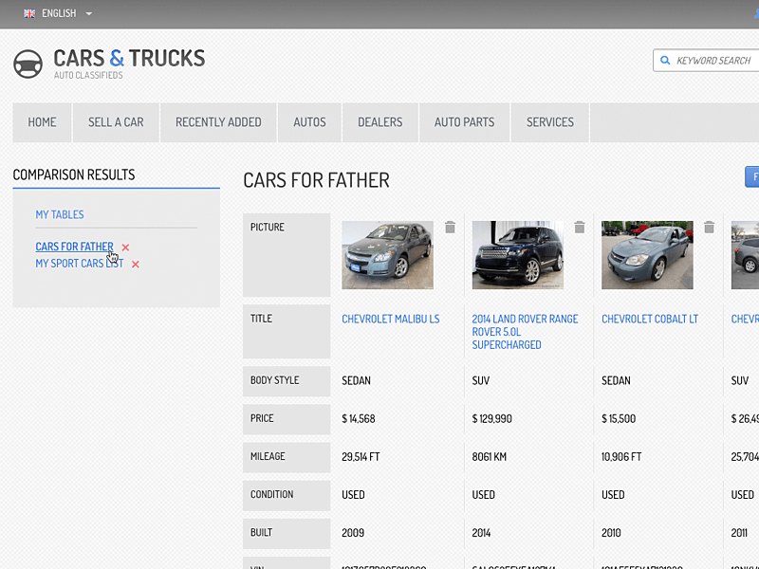Click the $ 14,568 price value
The width and height of the screenshot is (759, 569).
(x=359, y=419)
